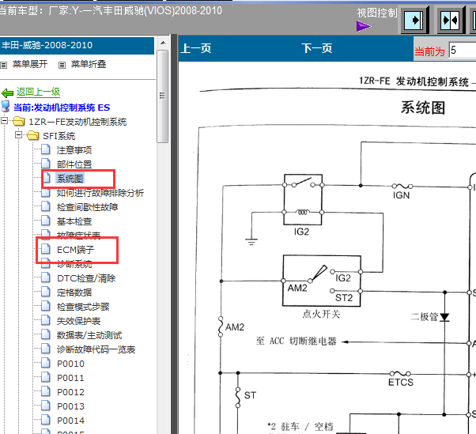Click the 丰田-威驰-2008-2010 panel header
476x434 pixels.
(x=77, y=46)
